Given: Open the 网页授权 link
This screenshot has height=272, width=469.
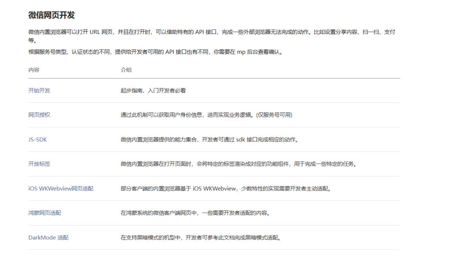Looking at the screenshot, I should point(39,115).
